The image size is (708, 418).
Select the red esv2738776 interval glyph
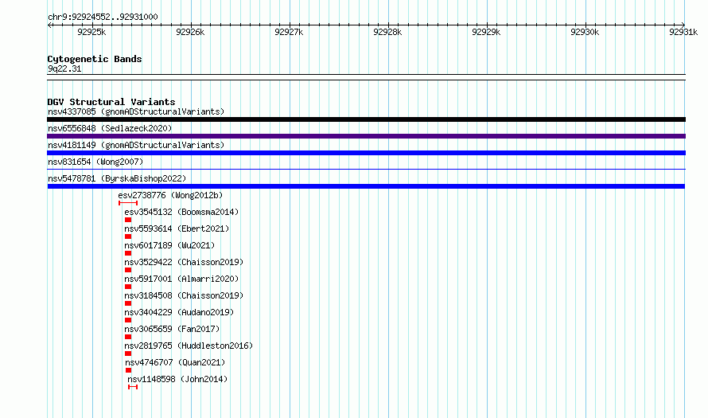pos(128,203)
